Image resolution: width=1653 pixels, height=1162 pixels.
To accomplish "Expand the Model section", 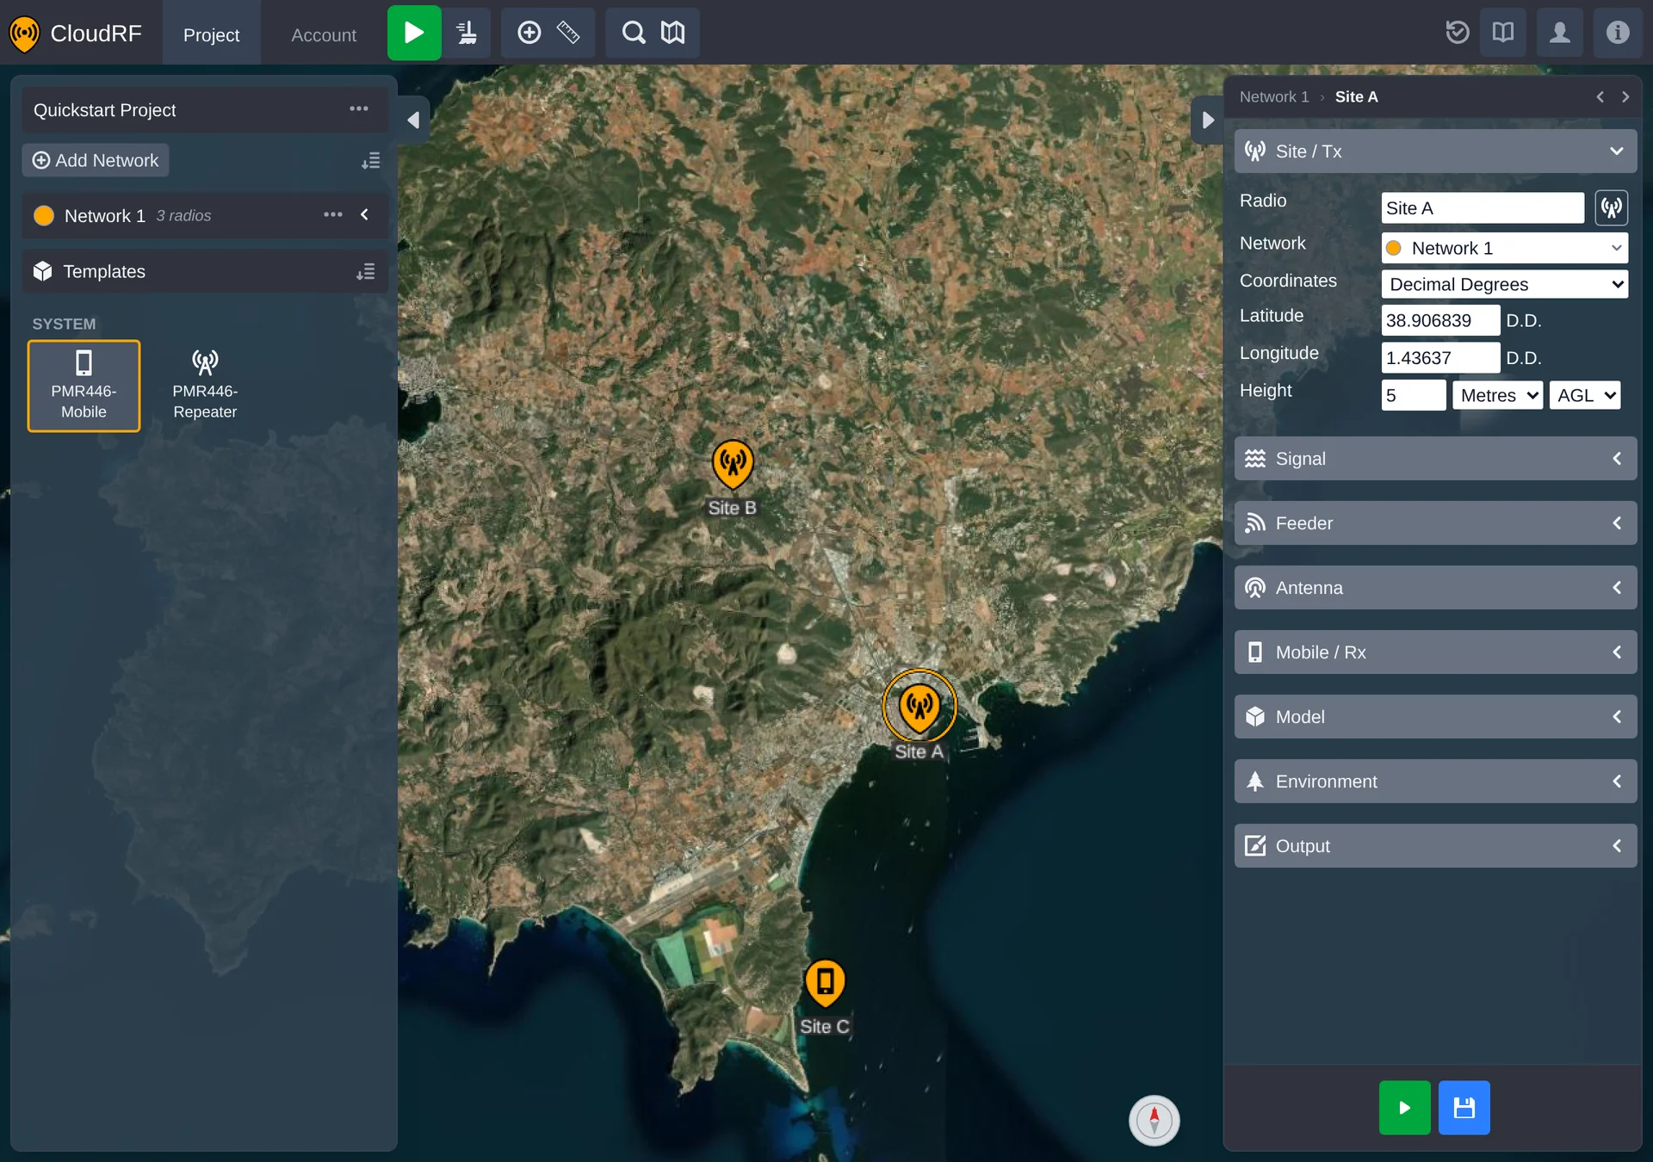I will 1435,717.
